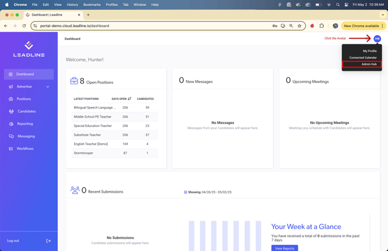
Task: Click the Bilingual Speech Language position row
Action: (115, 107)
